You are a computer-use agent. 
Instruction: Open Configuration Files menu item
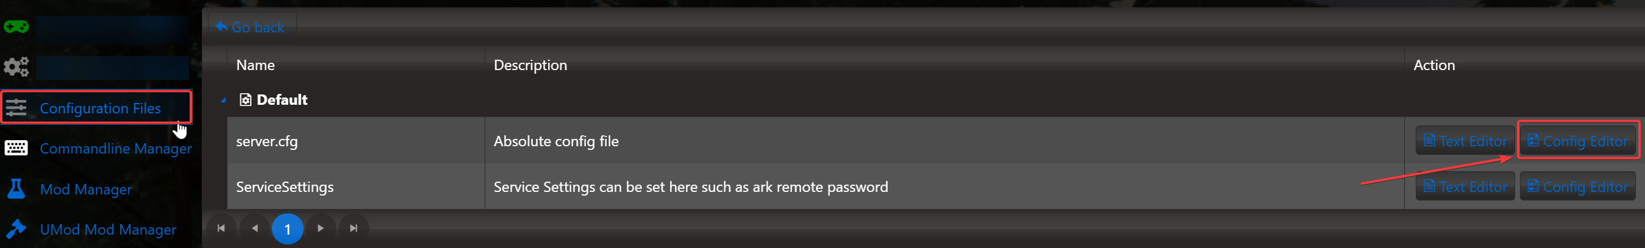pyautogui.click(x=100, y=108)
